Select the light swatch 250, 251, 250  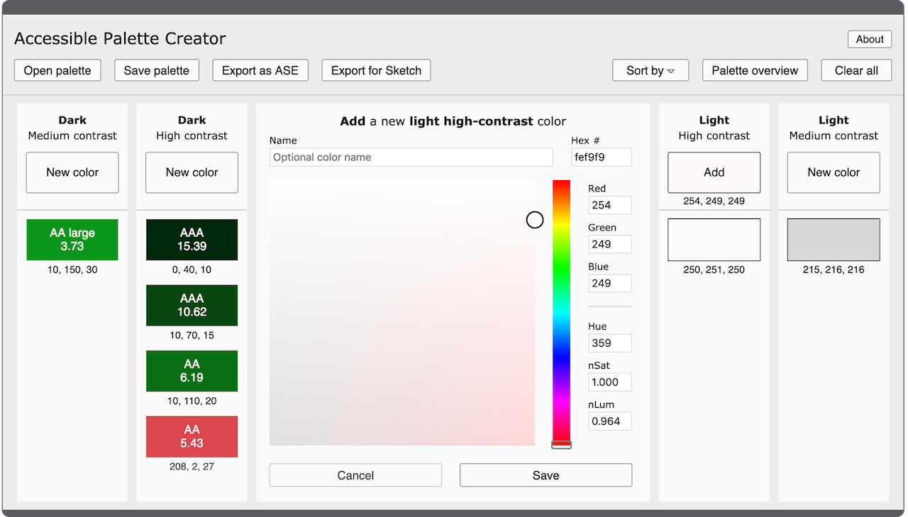click(714, 240)
